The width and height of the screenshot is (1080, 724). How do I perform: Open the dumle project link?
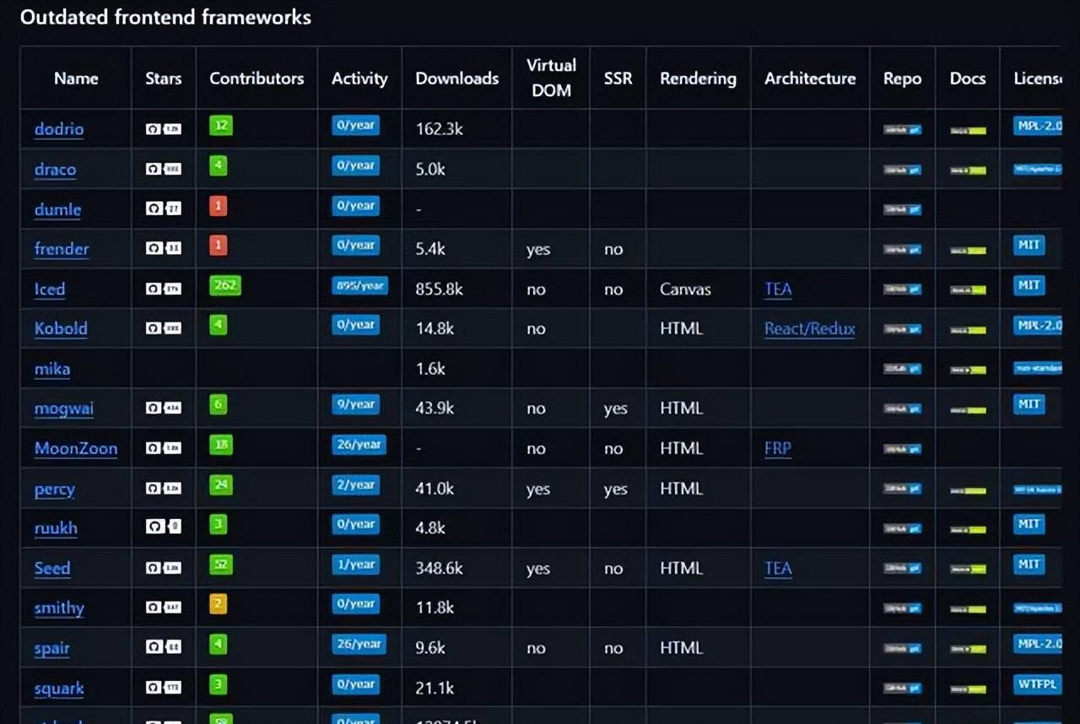click(58, 208)
